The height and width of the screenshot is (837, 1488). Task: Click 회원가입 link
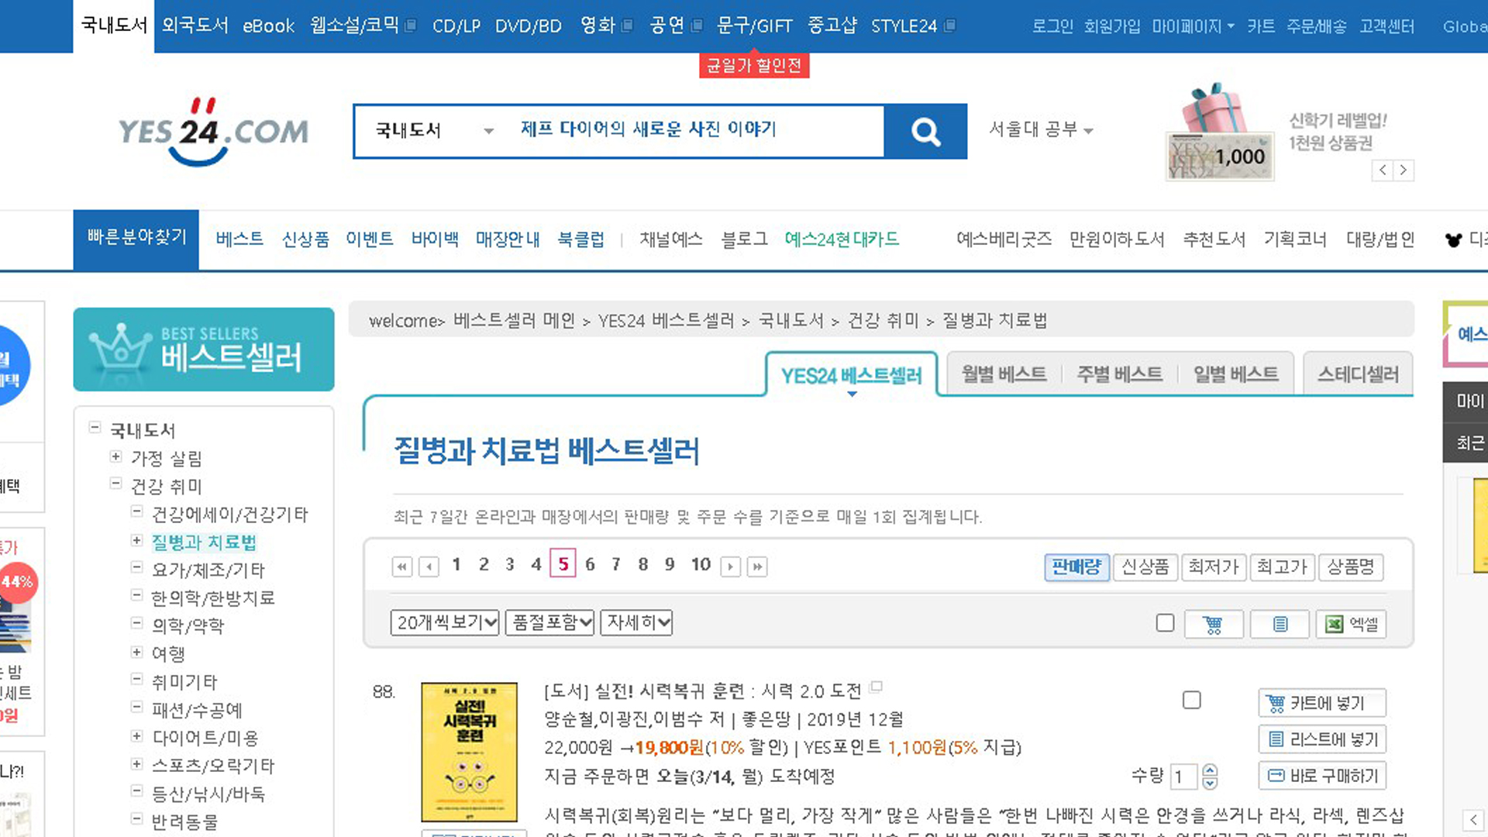tap(1112, 26)
